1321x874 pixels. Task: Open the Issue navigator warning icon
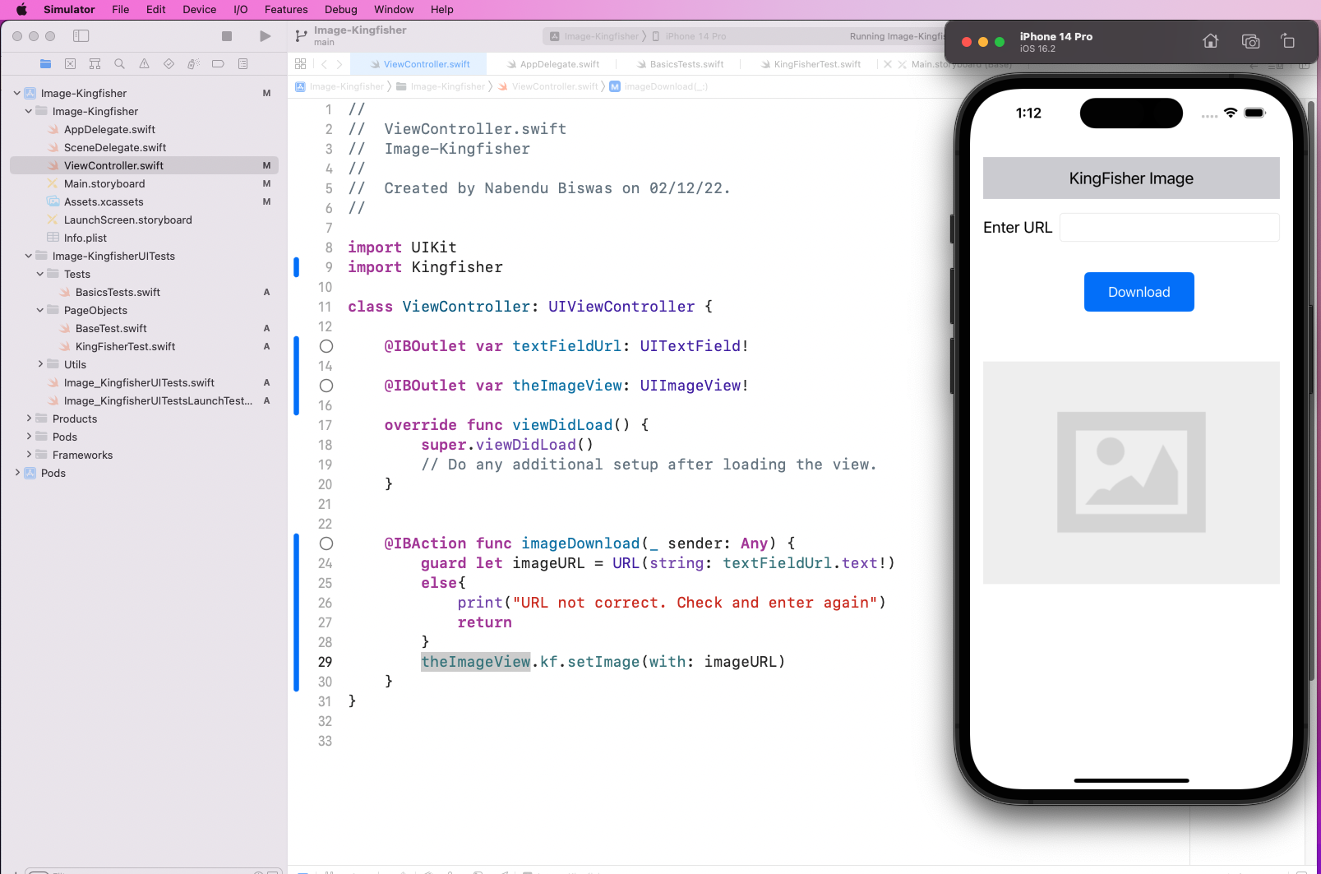[x=144, y=63]
